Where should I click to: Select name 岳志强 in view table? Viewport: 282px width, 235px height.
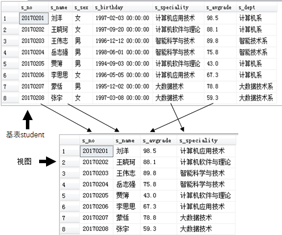click(x=127, y=184)
